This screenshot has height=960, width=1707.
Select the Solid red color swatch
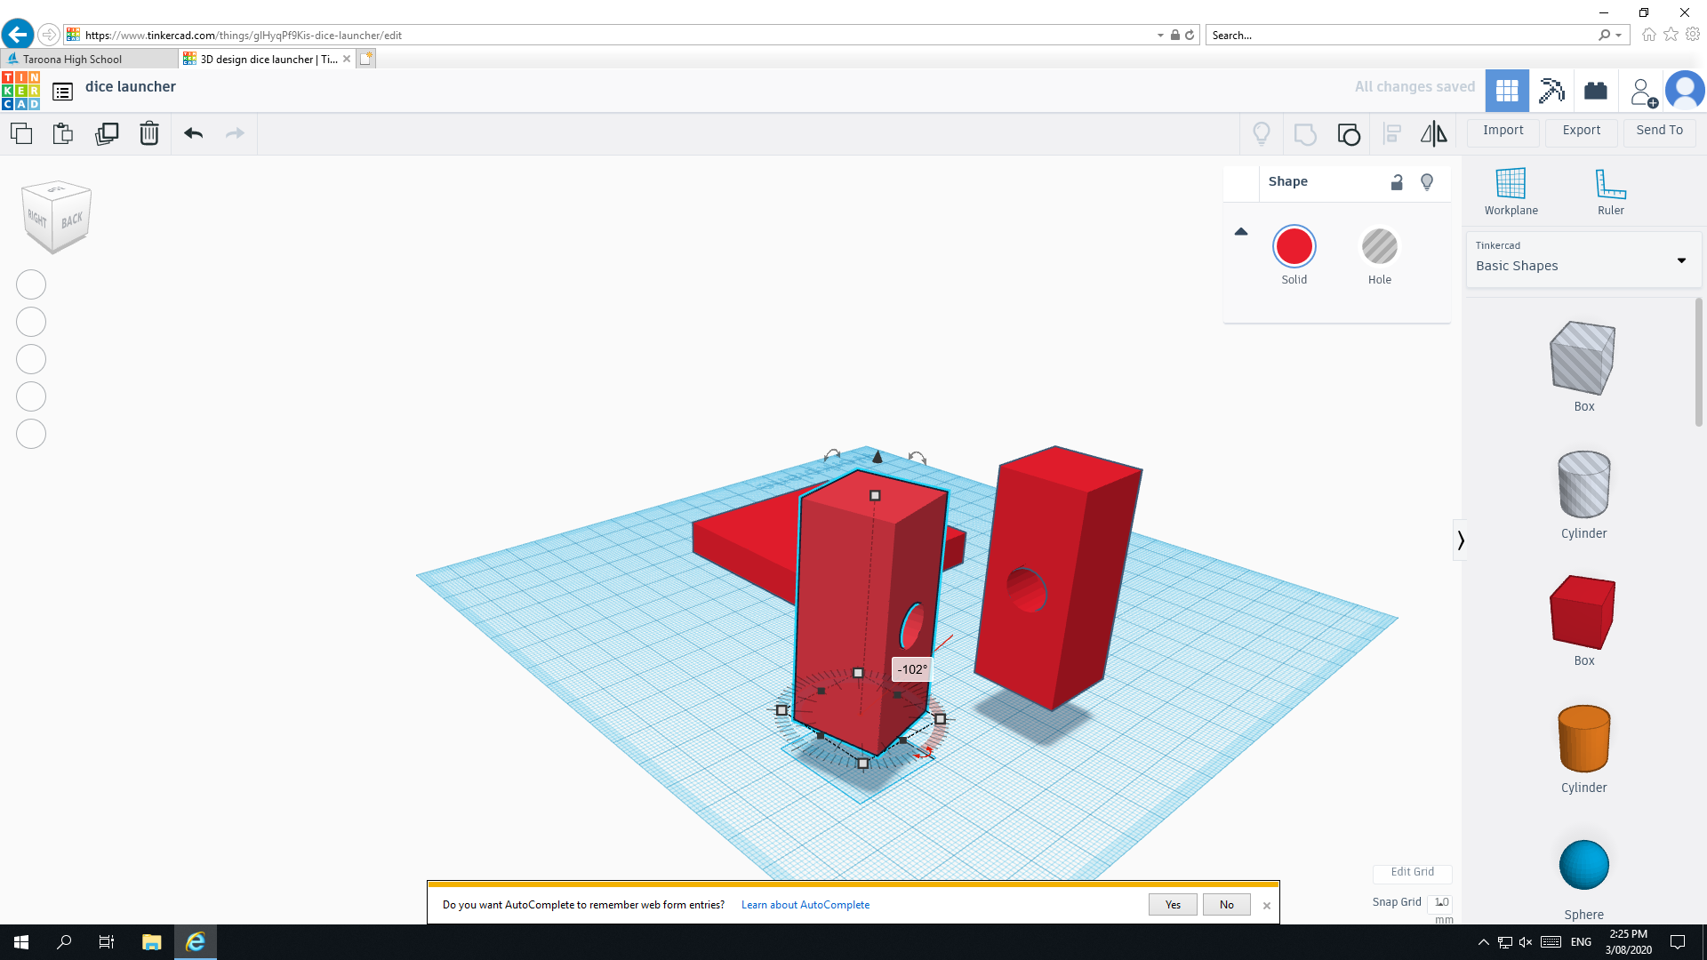click(1294, 246)
